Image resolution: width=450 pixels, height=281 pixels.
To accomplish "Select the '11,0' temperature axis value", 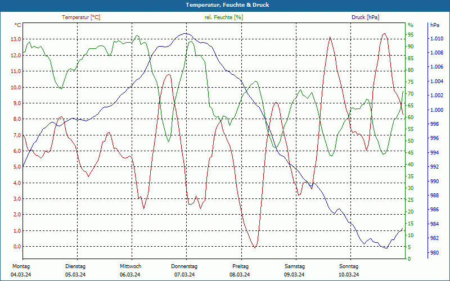I will (16, 71).
